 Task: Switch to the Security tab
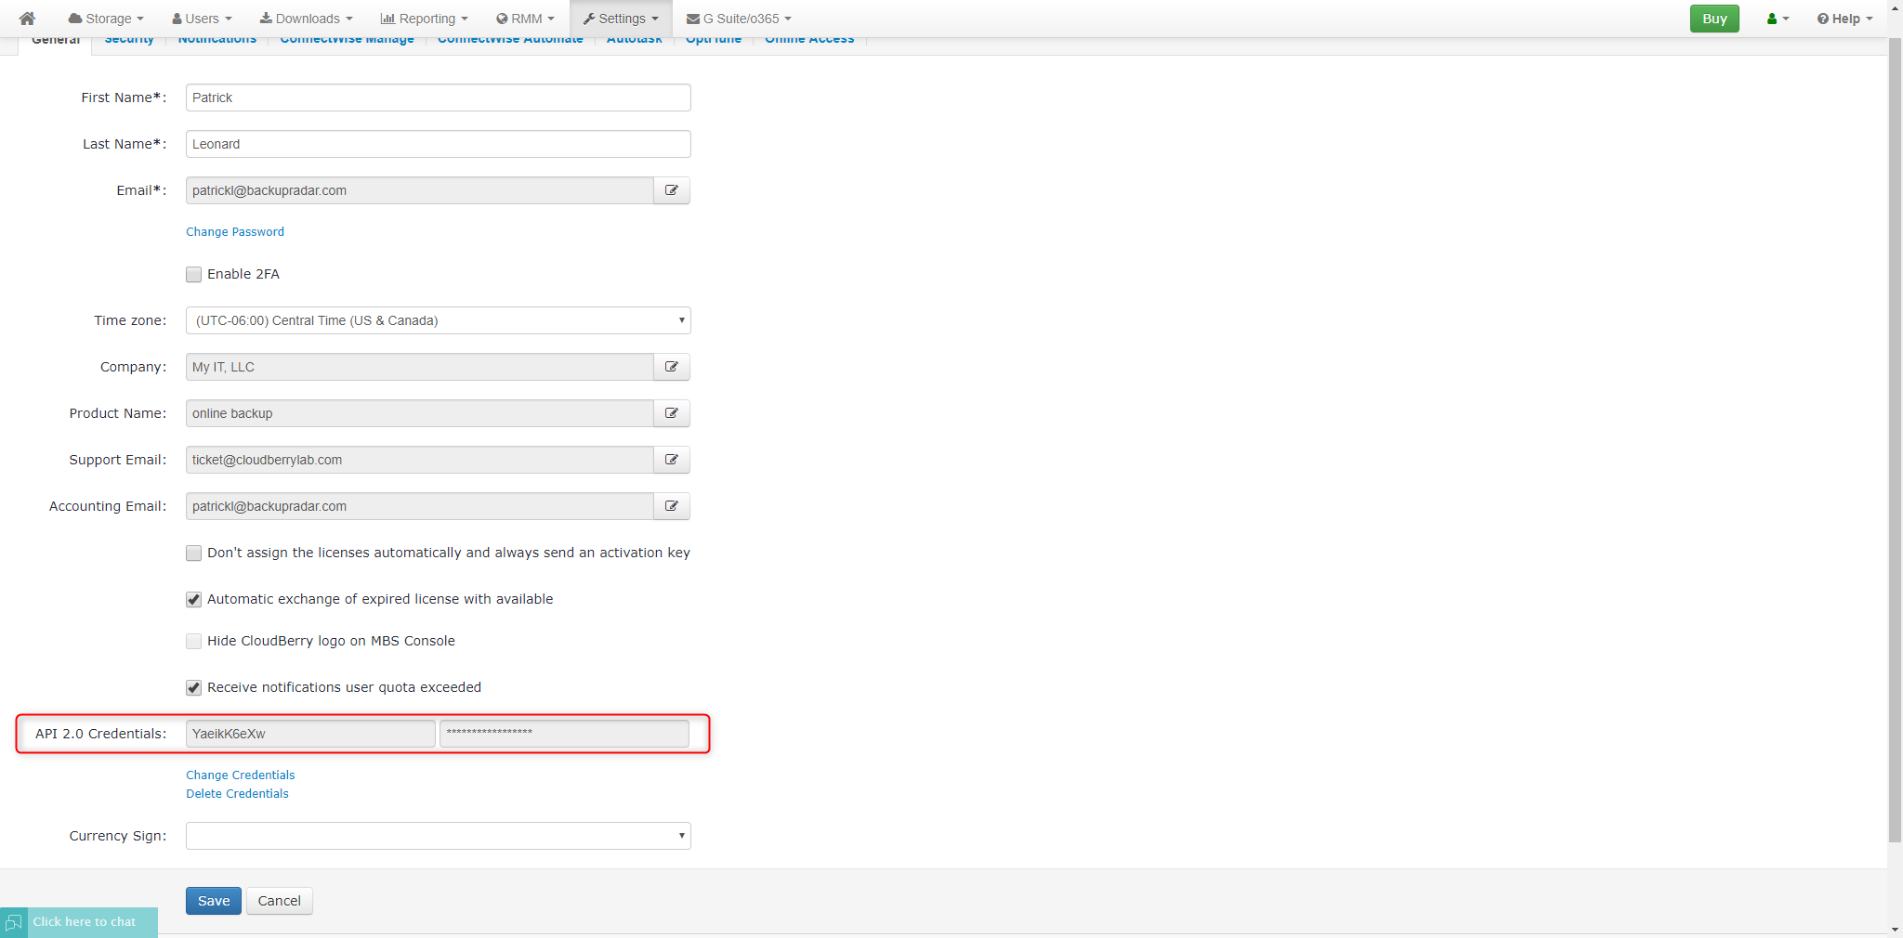tap(128, 38)
